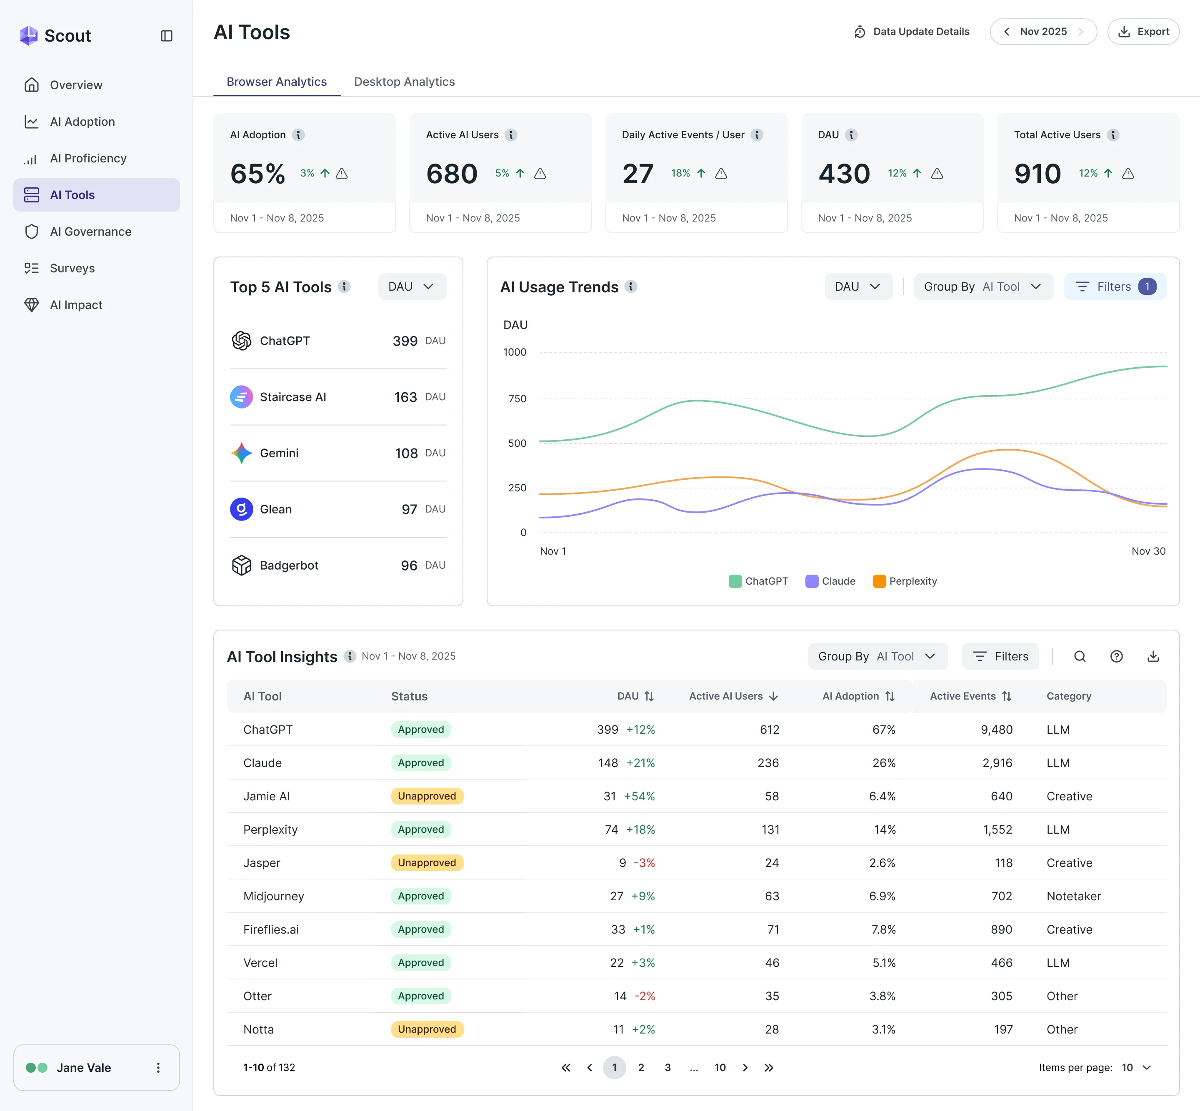Screen dimensions: 1200x1111
Task: Click the Scout logo icon
Action: (x=28, y=35)
